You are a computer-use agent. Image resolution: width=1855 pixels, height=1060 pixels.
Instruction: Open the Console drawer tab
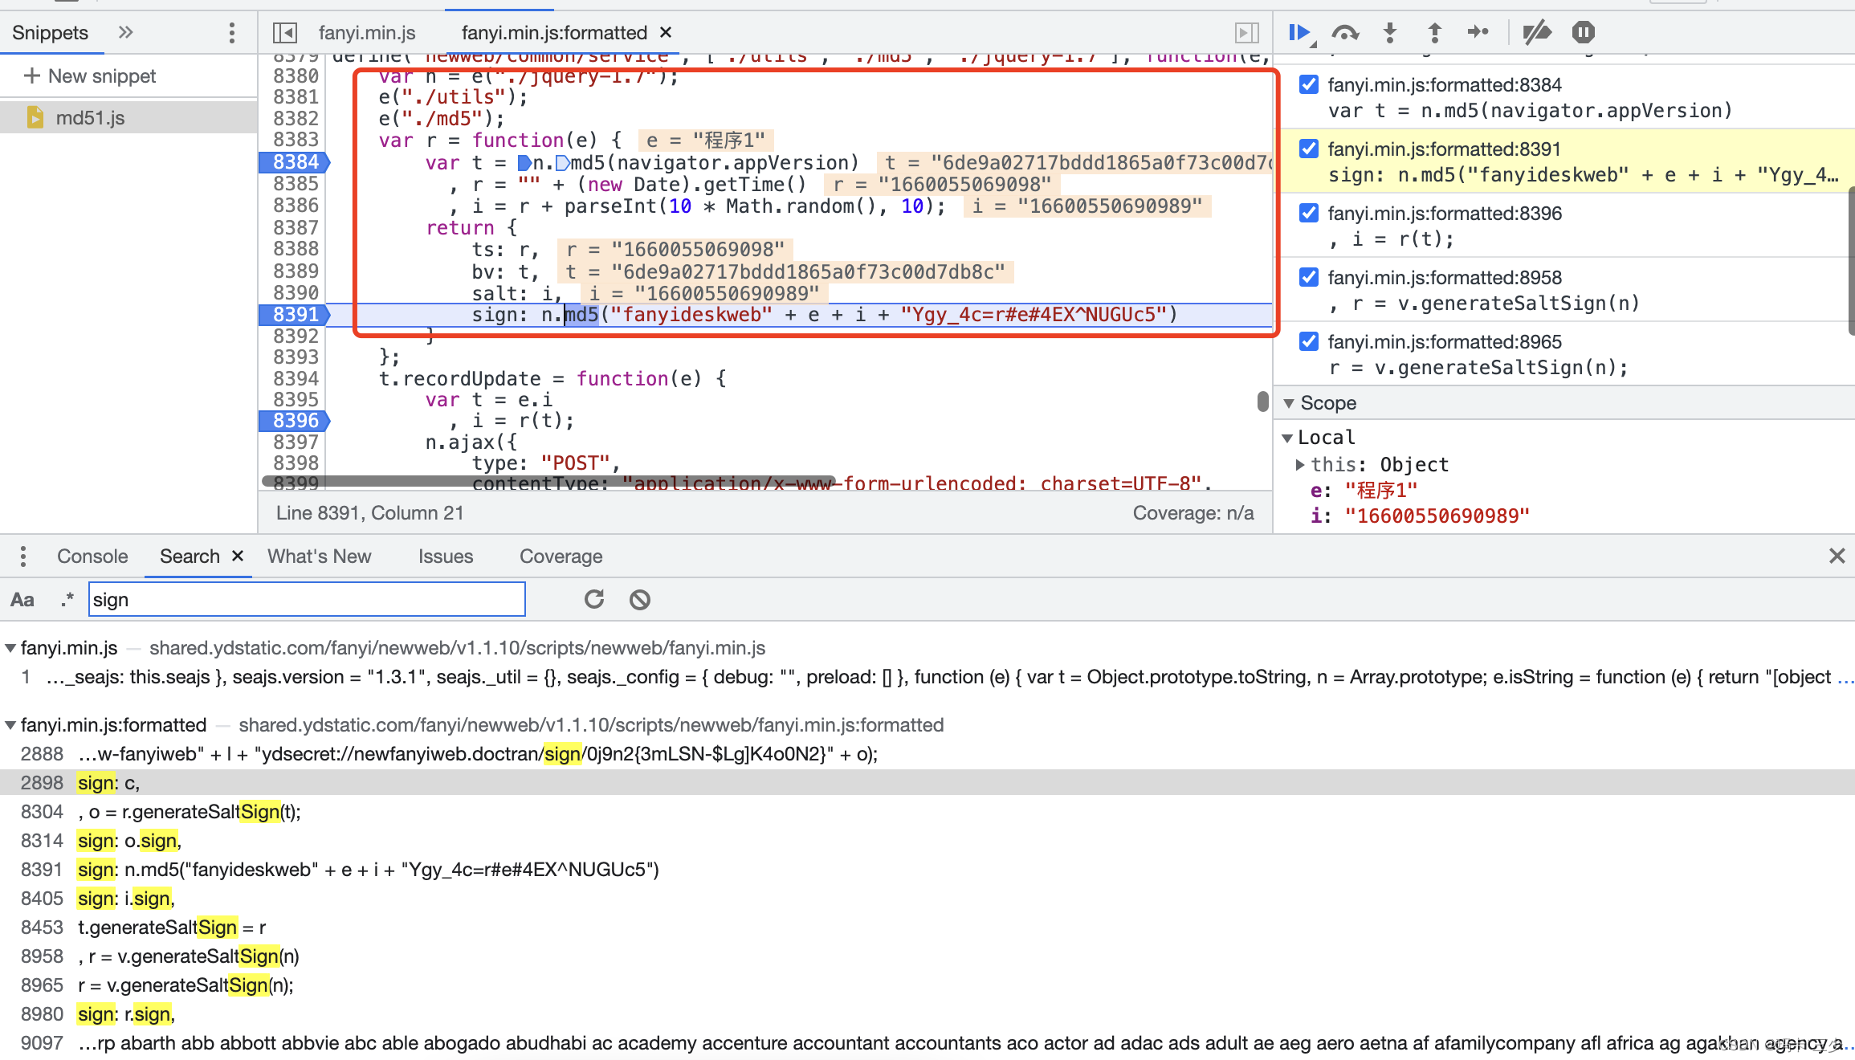(x=92, y=556)
